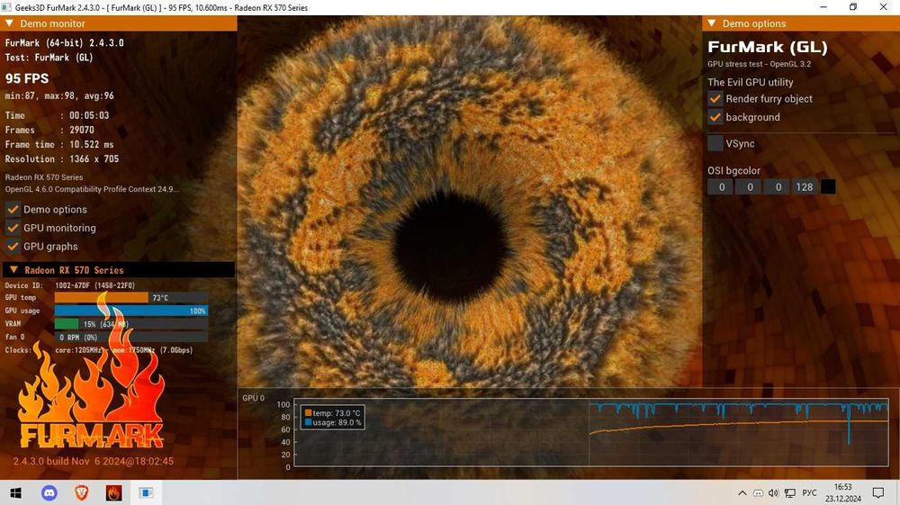Enable the VSync checkbox

tap(715, 143)
